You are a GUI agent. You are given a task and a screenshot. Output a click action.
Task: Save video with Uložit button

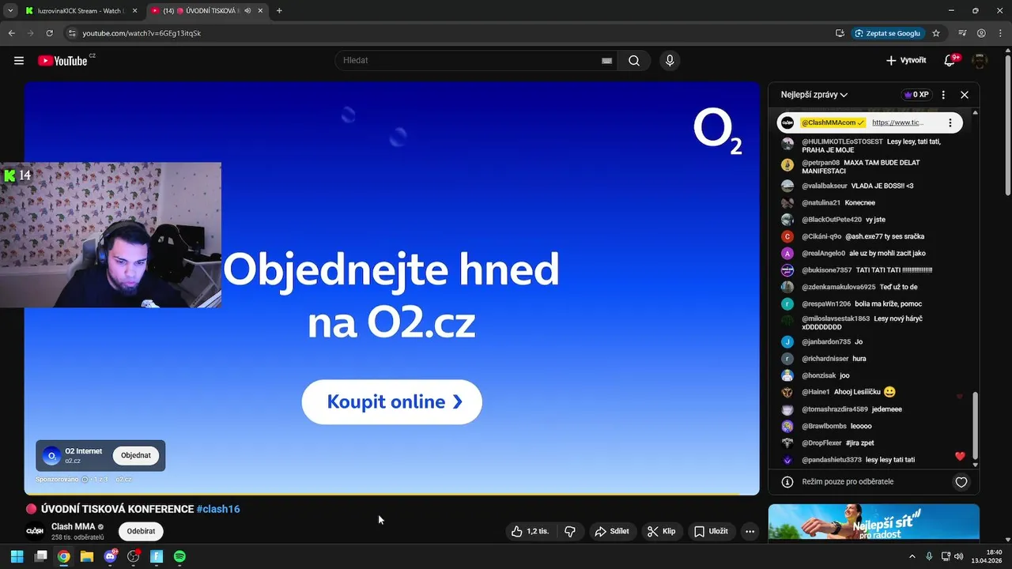pyautogui.click(x=711, y=532)
